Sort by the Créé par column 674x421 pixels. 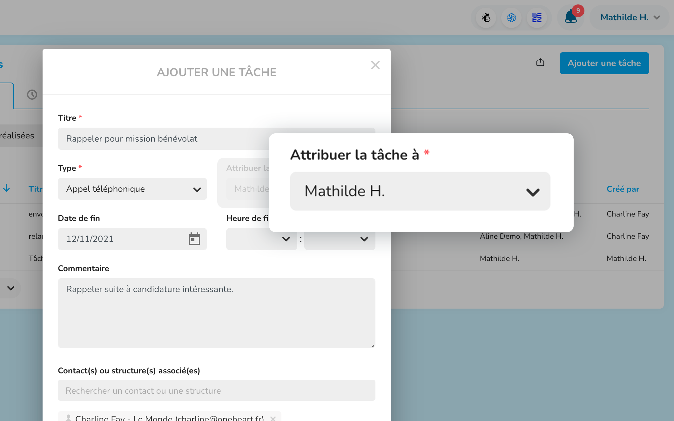[x=623, y=189]
